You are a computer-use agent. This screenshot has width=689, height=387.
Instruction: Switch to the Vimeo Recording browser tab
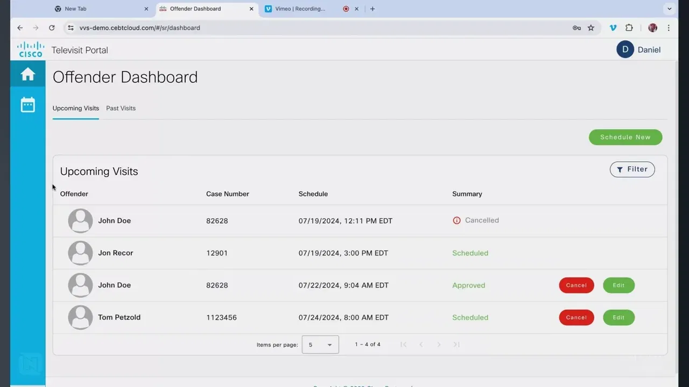312,9
